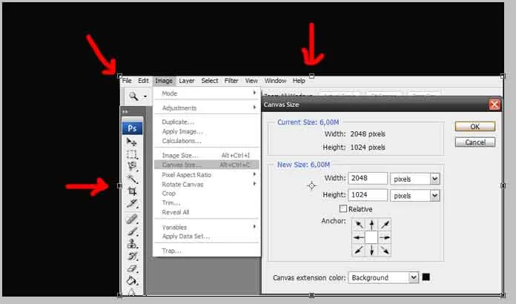Choose Trim menu entry
This screenshot has height=304, width=516.
[207, 202]
